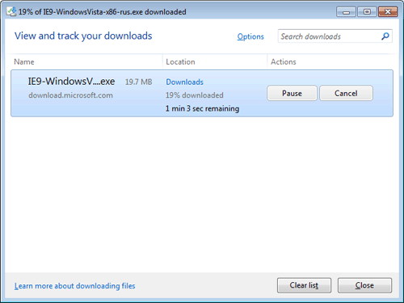This screenshot has height=303, width=404.
Task: Click the 1 min 3 sec remaining text
Action: coord(202,108)
